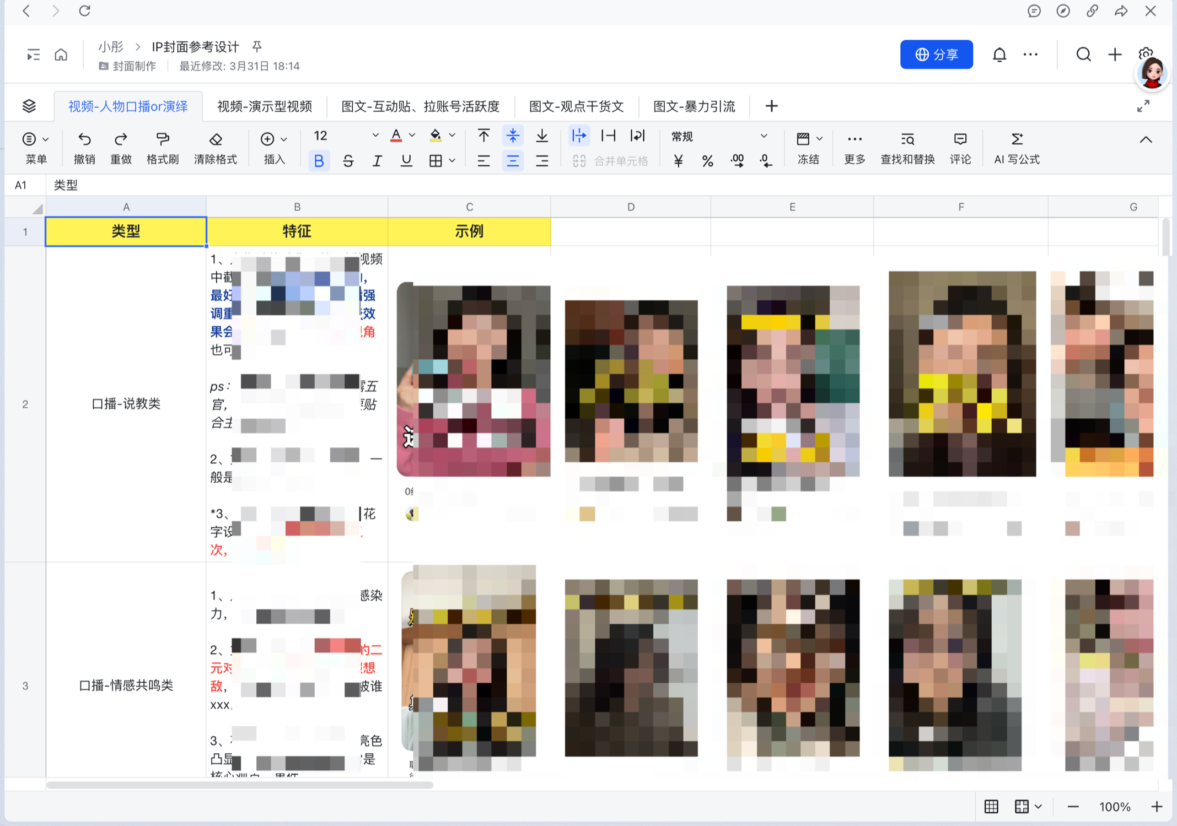Open find and replace (查找和替换)
1177x826 pixels.
pos(907,139)
